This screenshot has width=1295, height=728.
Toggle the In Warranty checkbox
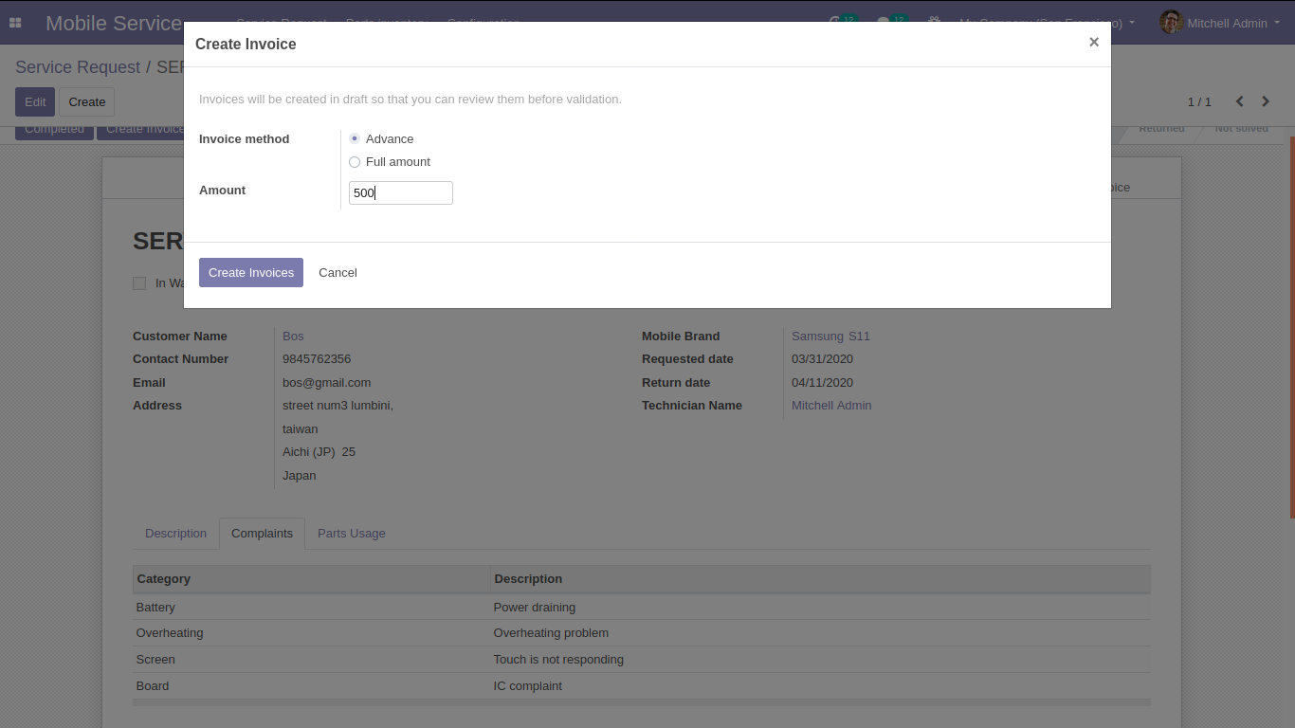coord(139,283)
